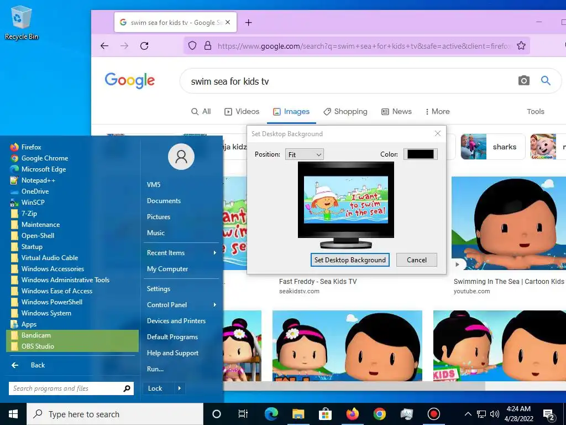Image resolution: width=566 pixels, height=425 pixels.
Task: Open a new Firefox tab
Action: point(248,22)
